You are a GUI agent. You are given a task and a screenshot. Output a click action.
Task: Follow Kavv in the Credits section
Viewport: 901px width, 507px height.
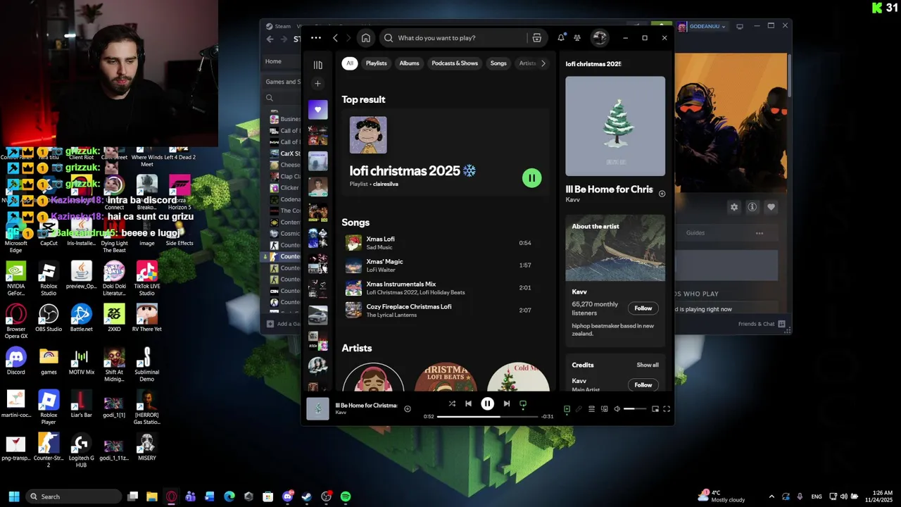click(x=643, y=385)
